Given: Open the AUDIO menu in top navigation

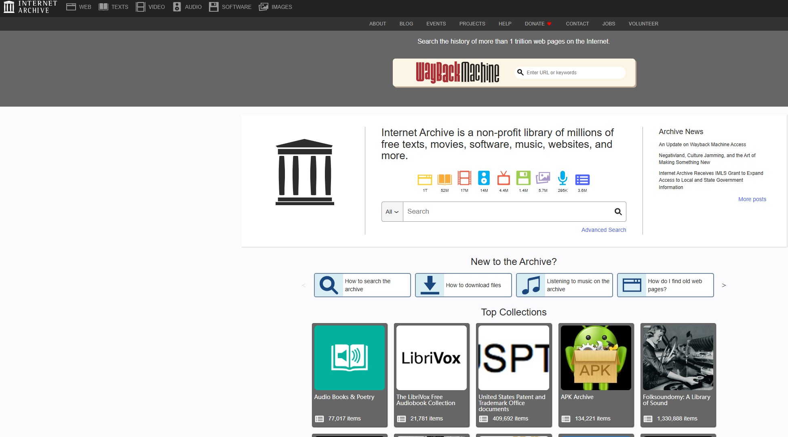Looking at the screenshot, I should (187, 7).
